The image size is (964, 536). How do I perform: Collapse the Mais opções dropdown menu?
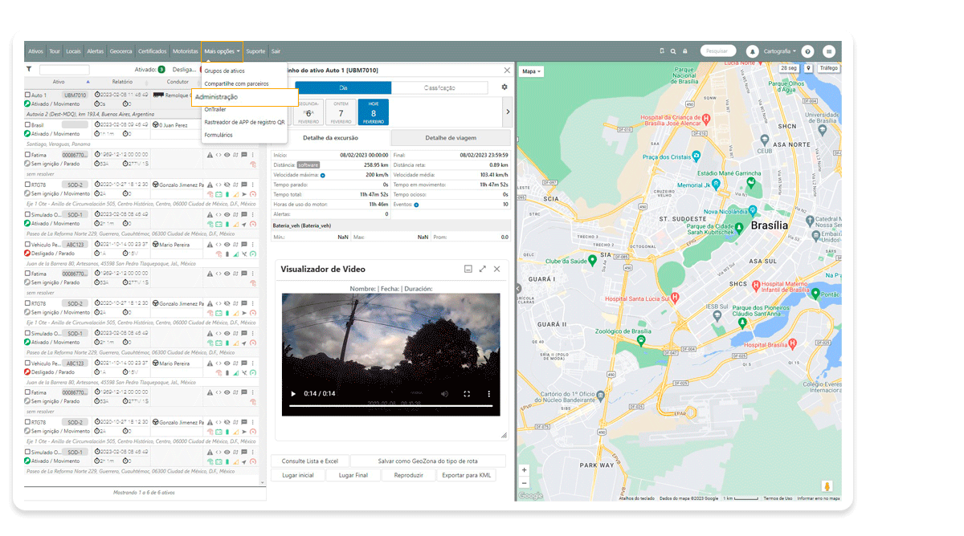coord(222,51)
